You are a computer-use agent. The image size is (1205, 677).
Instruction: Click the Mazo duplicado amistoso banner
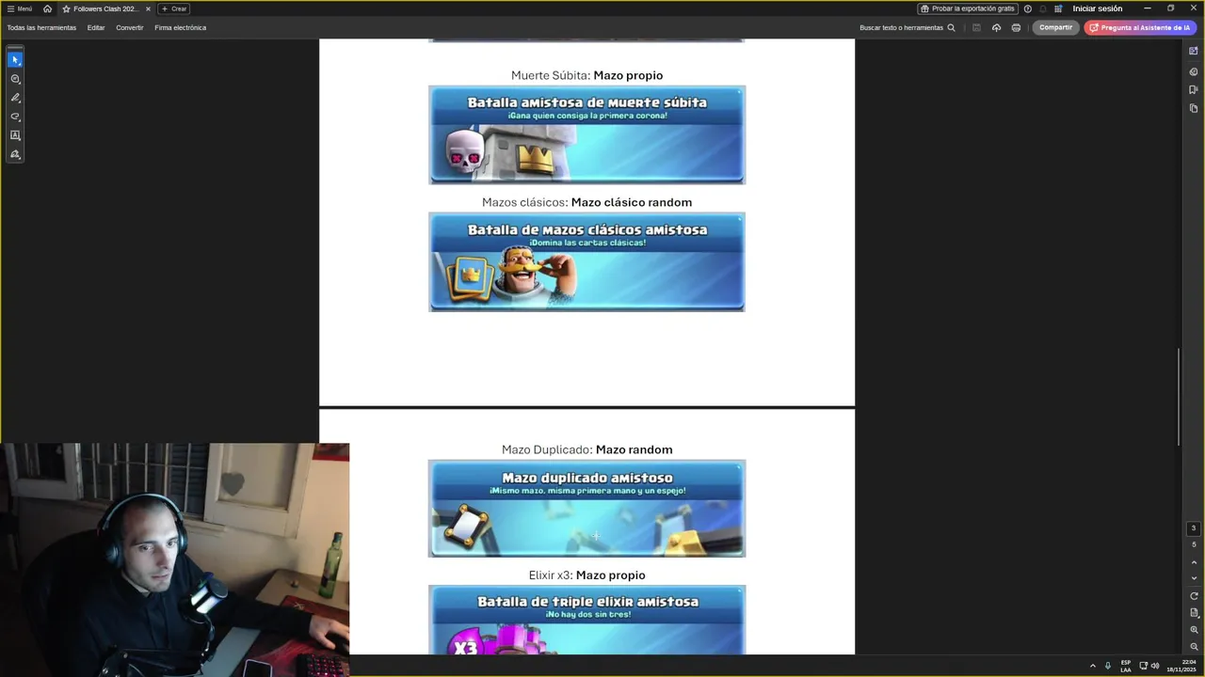point(586,509)
